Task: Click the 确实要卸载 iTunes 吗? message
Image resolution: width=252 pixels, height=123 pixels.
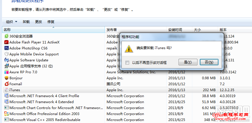Action: pyautogui.click(x=154, y=48)
